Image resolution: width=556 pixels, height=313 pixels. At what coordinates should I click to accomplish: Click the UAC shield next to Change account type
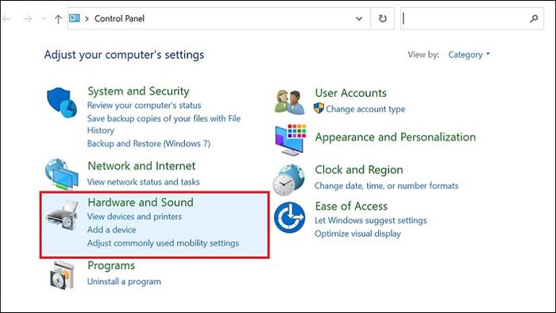319,108
